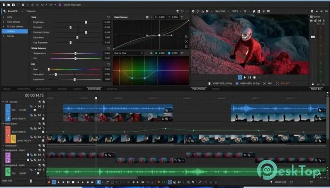Open mixer properties gear icon
This screenshot has height=188, width=330.
312,11
